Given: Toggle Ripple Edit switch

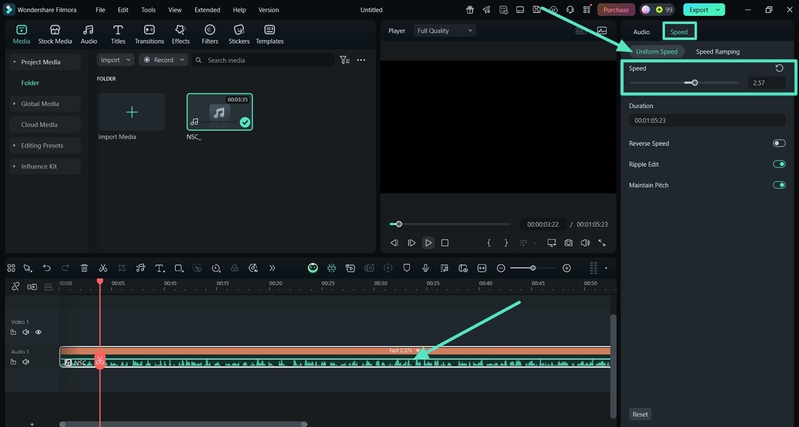Looking at the screenshot, I should pos(779,164).
